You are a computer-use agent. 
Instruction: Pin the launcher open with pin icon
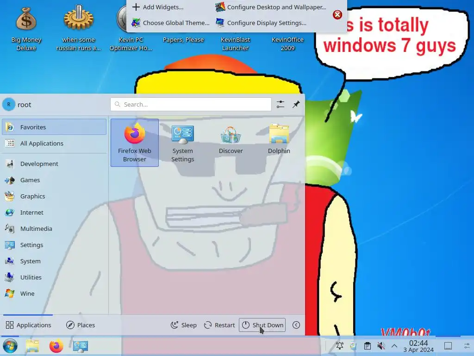[296, 104]
